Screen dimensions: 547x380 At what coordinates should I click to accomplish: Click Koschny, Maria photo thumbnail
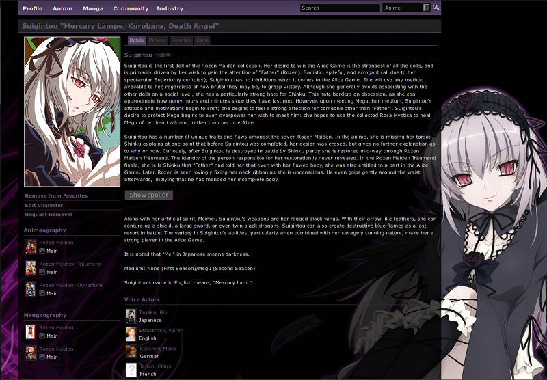(131, 352)
